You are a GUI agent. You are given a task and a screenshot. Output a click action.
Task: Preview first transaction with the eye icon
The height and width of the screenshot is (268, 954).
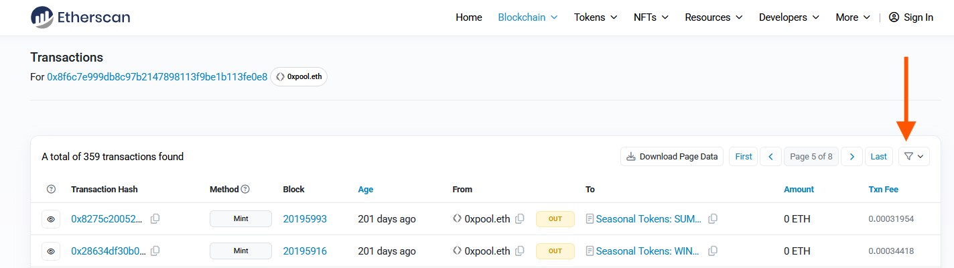52,219
